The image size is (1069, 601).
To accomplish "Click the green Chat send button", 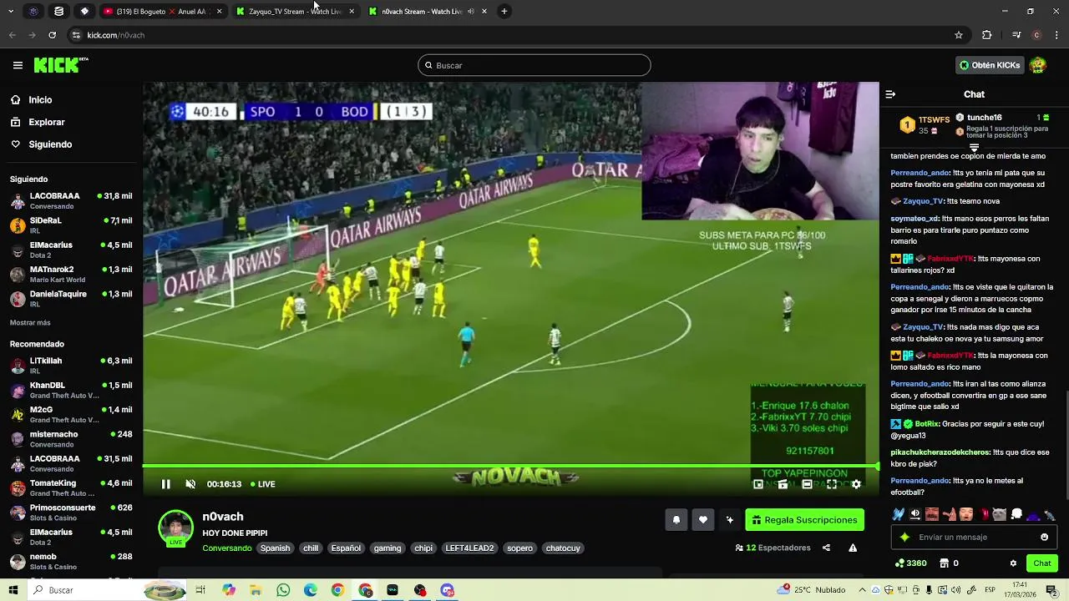I will point(1042,563).
